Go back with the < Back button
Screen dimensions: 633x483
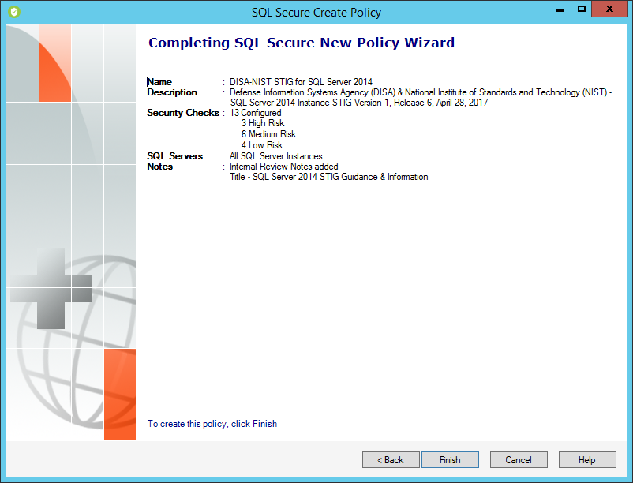(391, 459)
